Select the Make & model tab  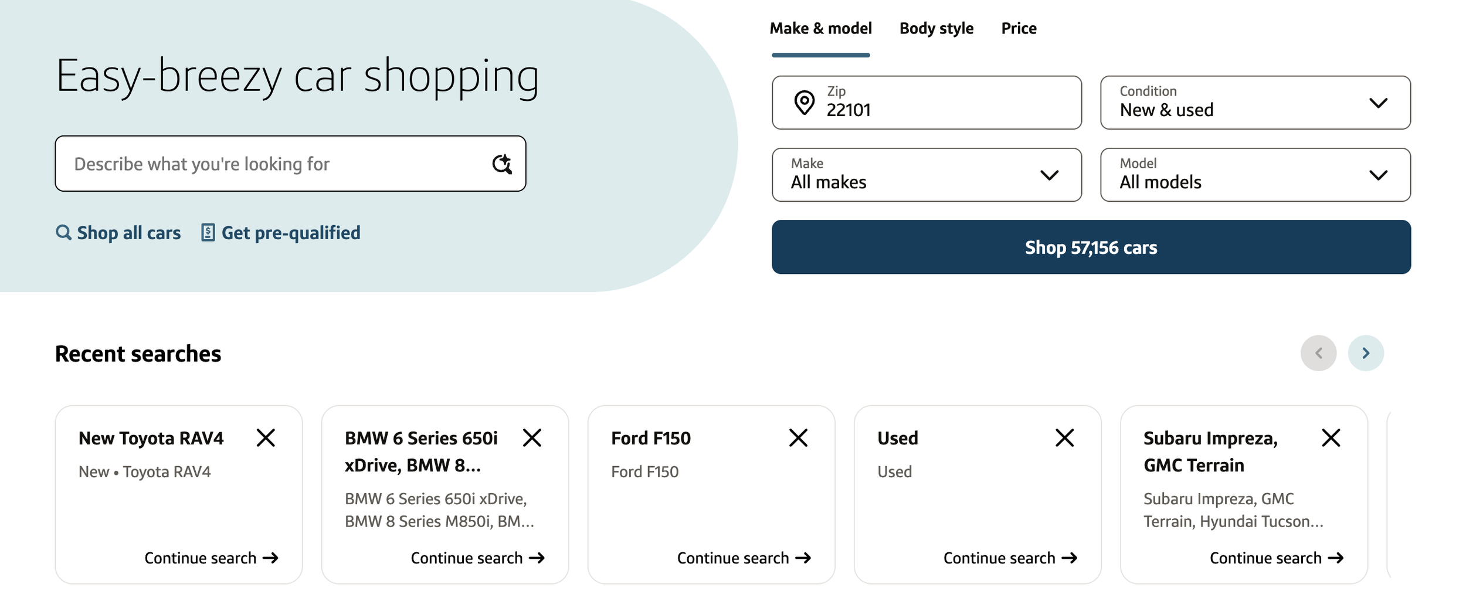820,28
